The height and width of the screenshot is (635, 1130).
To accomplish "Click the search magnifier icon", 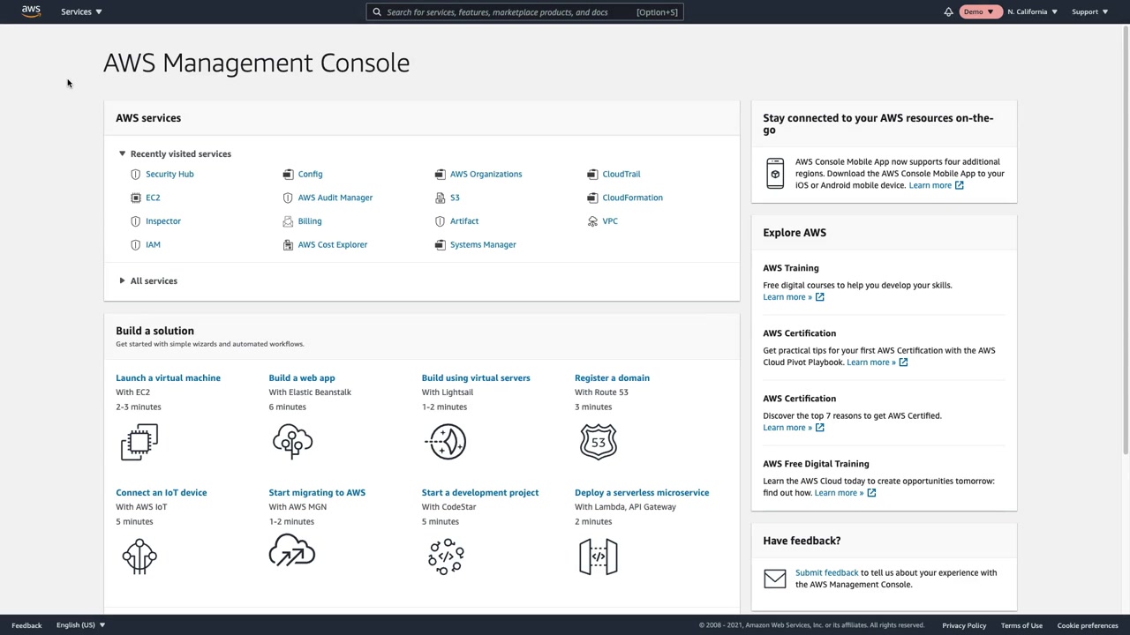I will pos(377,12).
